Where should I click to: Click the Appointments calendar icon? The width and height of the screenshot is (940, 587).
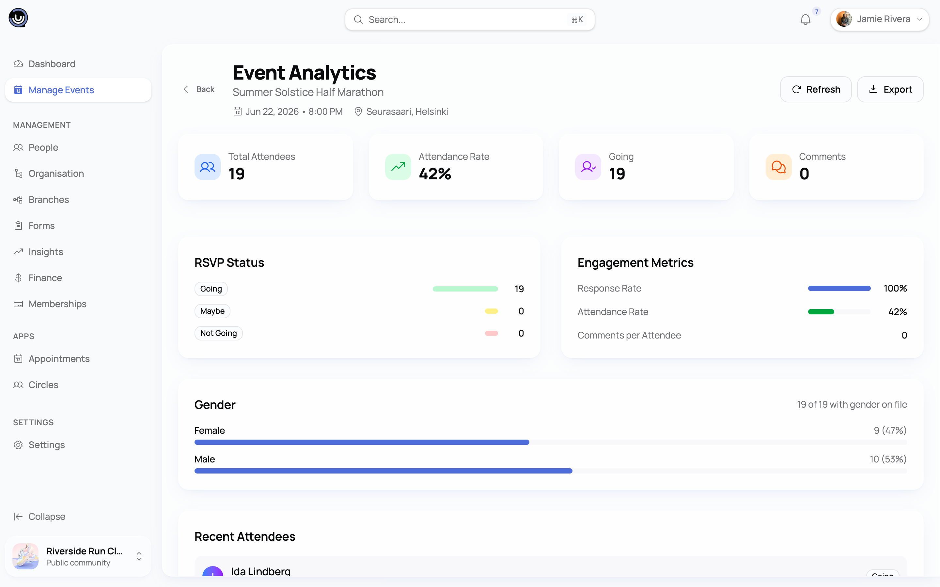[x=18, y=359]
